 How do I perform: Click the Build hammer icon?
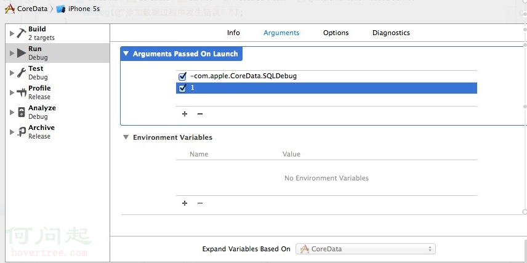21,33
